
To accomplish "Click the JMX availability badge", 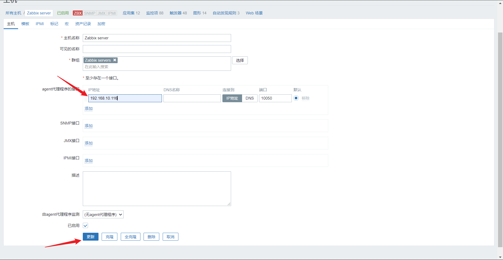I will coord(102,13).
